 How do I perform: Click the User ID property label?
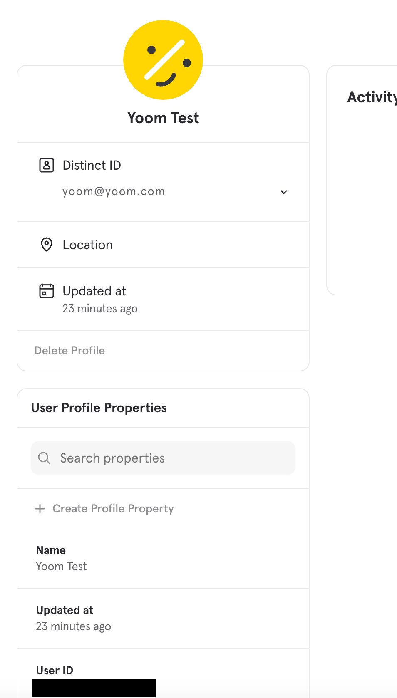pyautogui.click(x=55, y=670)
